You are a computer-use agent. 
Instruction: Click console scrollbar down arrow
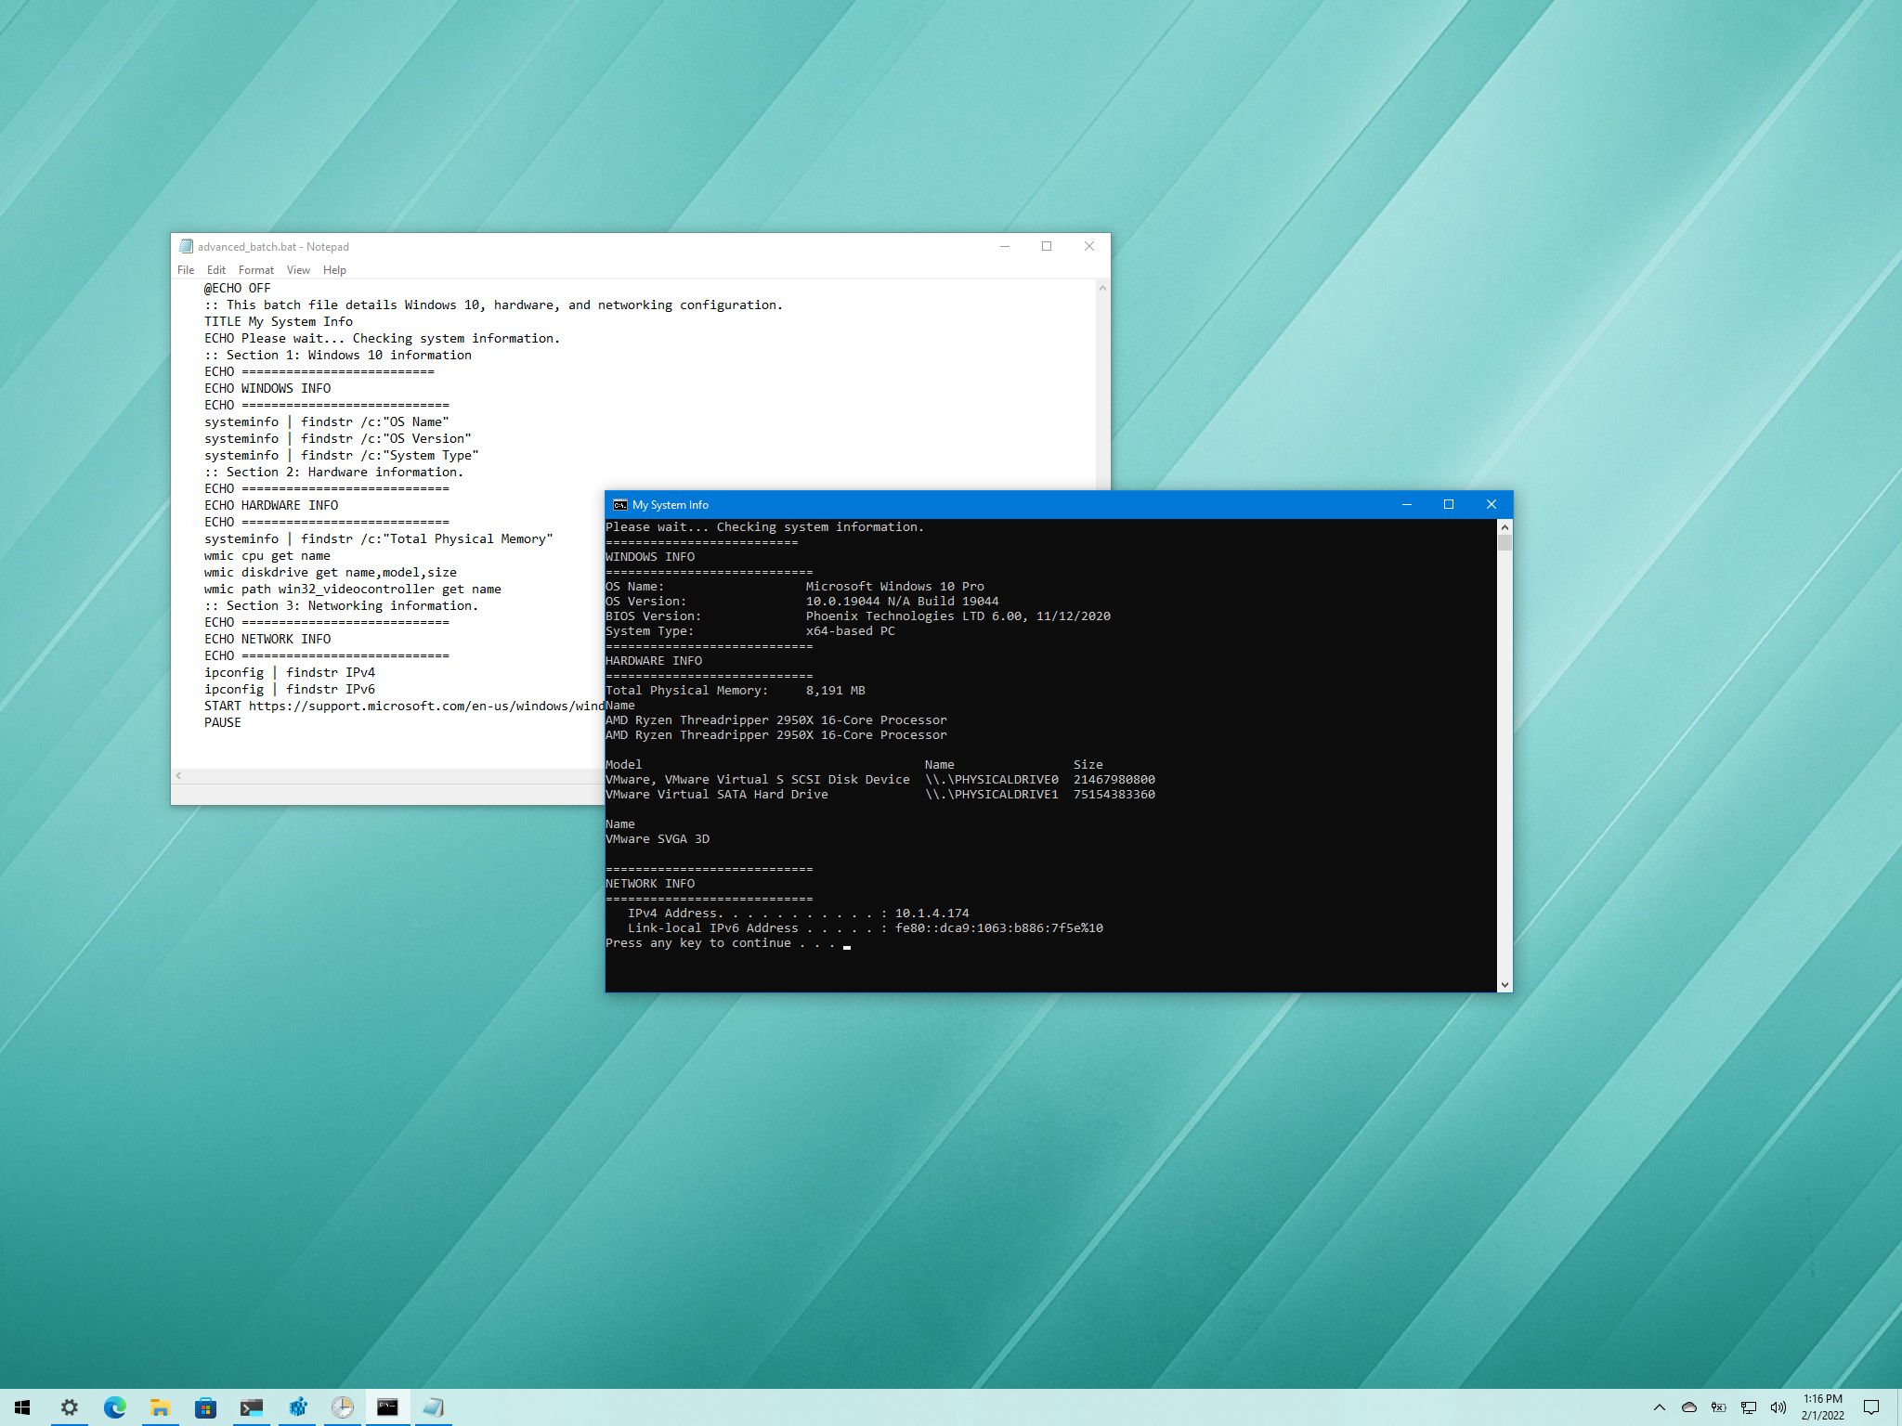point(1505,984)
